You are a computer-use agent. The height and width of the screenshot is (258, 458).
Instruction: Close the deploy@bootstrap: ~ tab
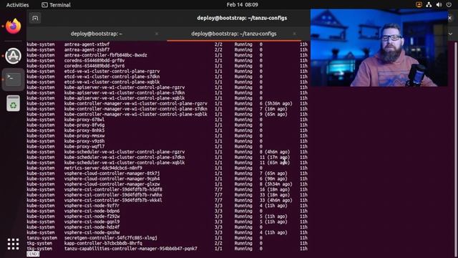click(x=157, y=34)
